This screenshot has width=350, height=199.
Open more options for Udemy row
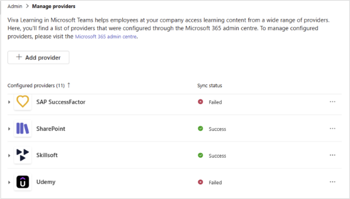332,182
